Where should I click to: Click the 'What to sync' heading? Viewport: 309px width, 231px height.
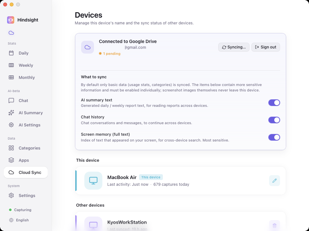pos(94,77)
